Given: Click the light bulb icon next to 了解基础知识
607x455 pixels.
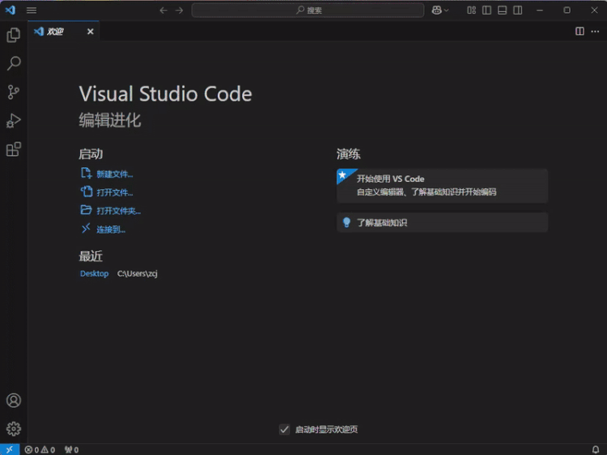Looking at the screenshot, I should tap(346, 222).
